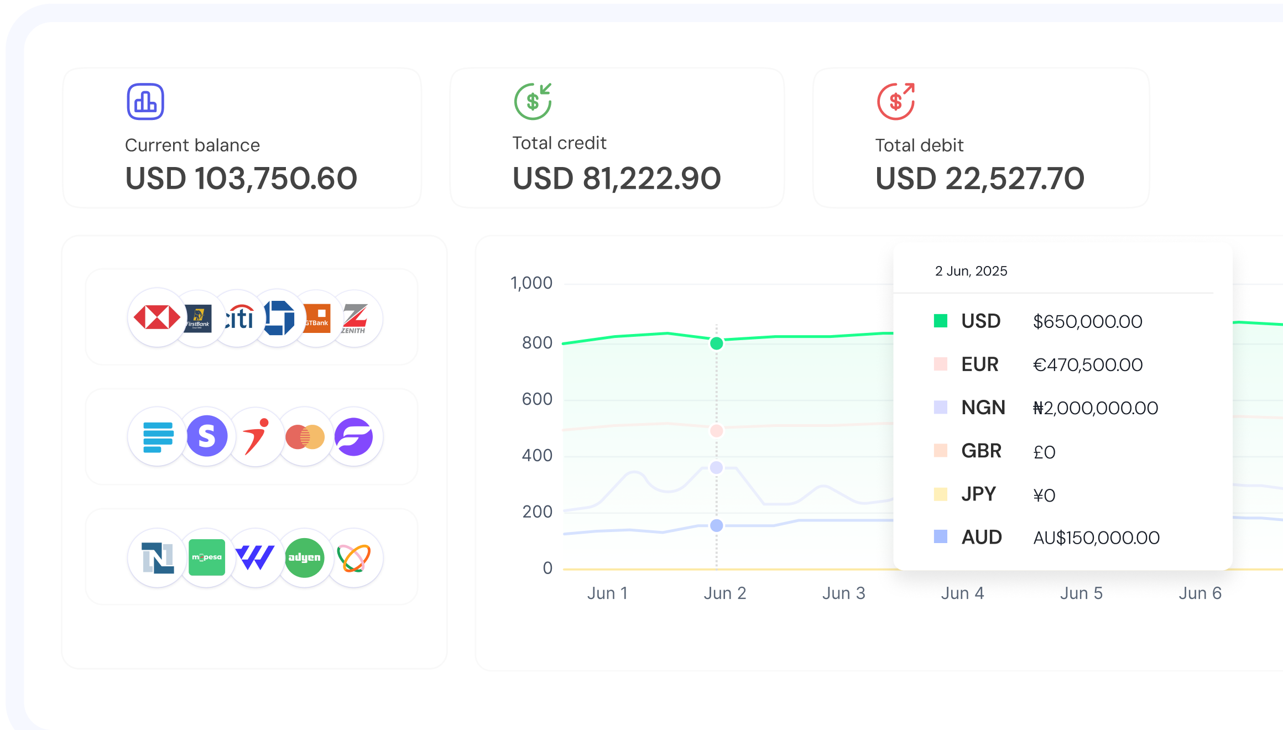
Task: Select the Zenith Bank logo
Action: 355,318
